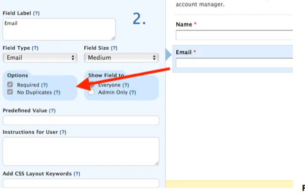The height and width of the screenshot is (193, 305).
Task: Click the Field Size help (?) icon
Action: 114,48
